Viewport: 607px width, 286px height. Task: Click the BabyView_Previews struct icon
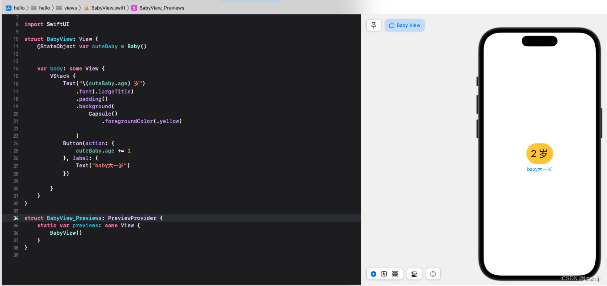pyautogui.click(x=134, y=8)
